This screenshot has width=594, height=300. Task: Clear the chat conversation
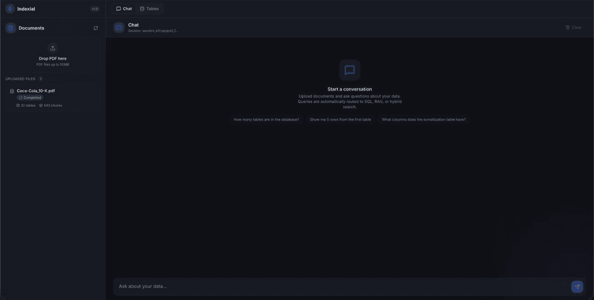coord(574,28)
